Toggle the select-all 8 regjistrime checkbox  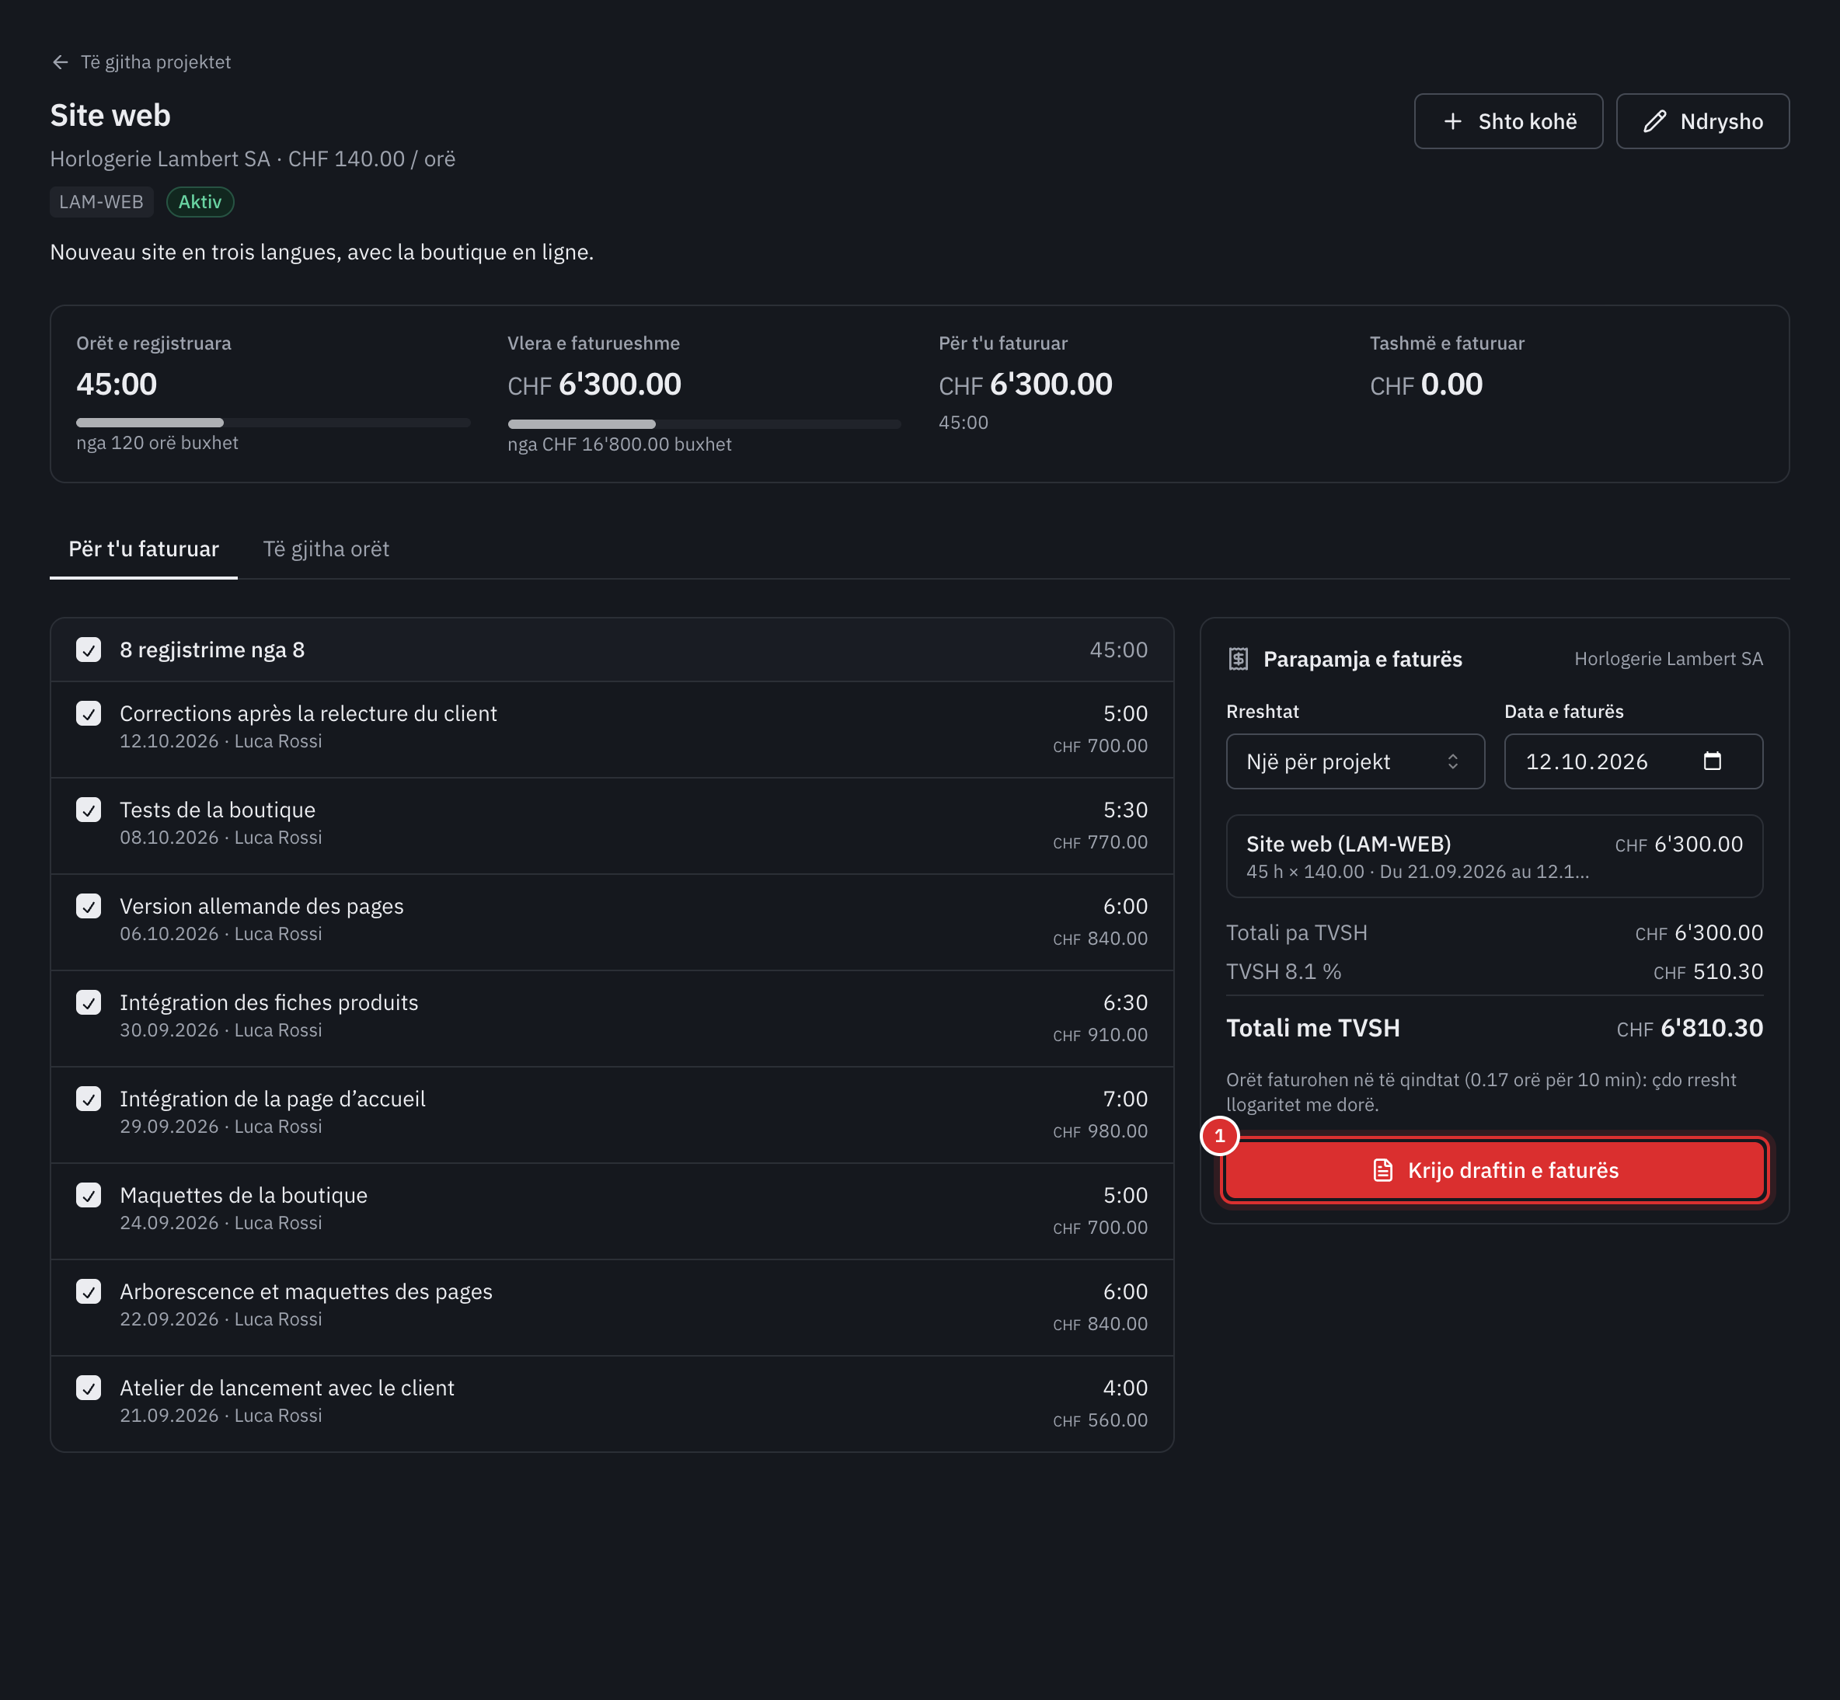coord(89,650)
